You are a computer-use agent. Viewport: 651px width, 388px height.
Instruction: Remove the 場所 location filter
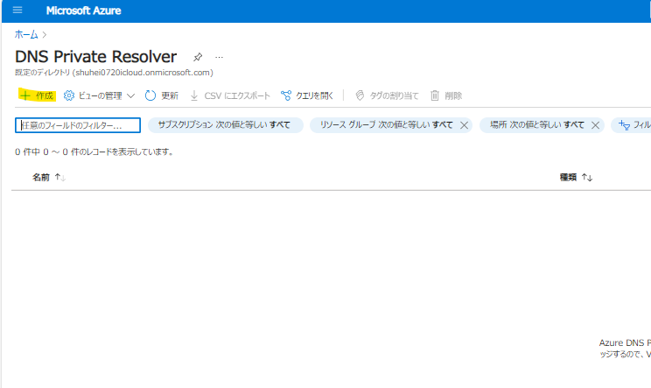pyautogui.click(x=595, y=125)
